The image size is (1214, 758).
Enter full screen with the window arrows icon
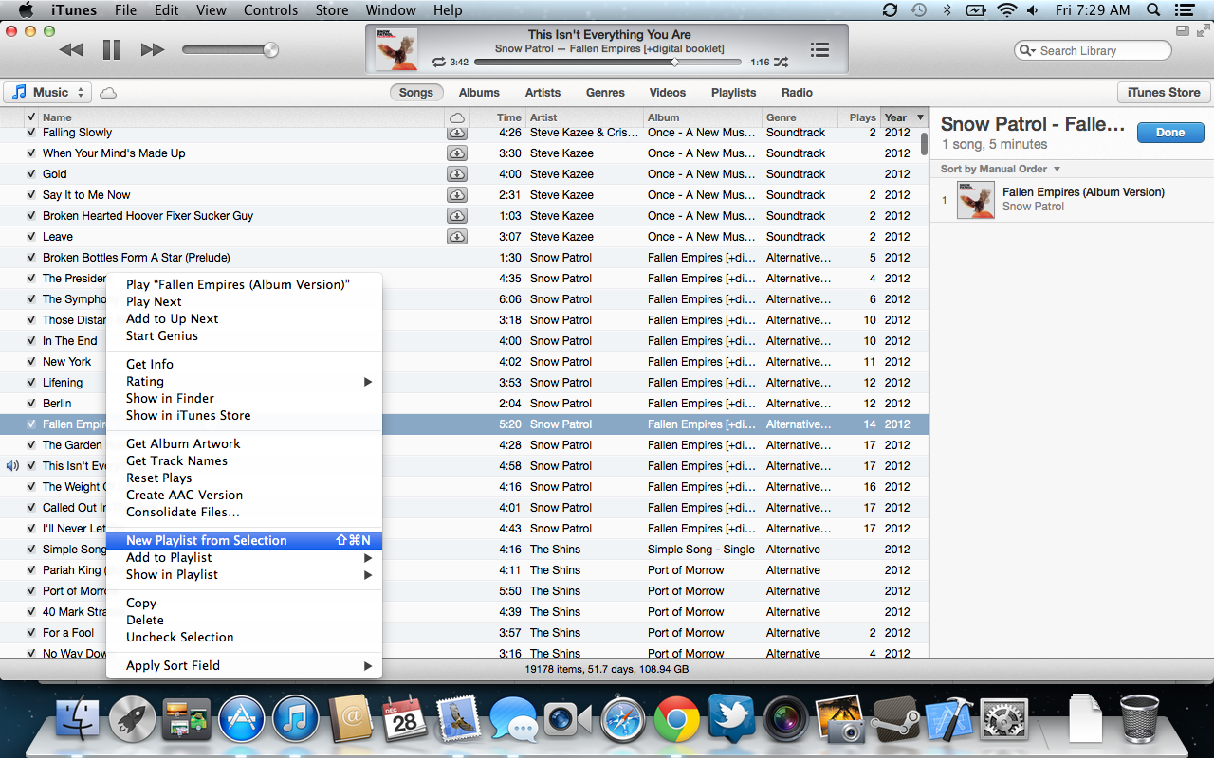click(1203, 31)
